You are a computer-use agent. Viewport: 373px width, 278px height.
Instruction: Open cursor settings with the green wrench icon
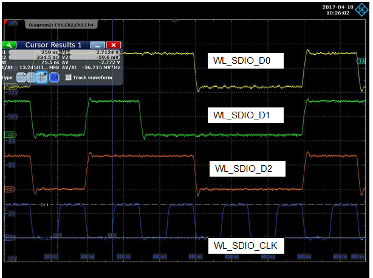9,45
